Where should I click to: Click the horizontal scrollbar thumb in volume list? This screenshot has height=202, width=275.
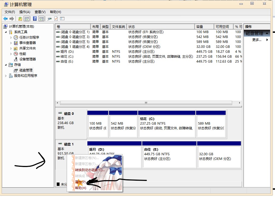tap(146, 103)
